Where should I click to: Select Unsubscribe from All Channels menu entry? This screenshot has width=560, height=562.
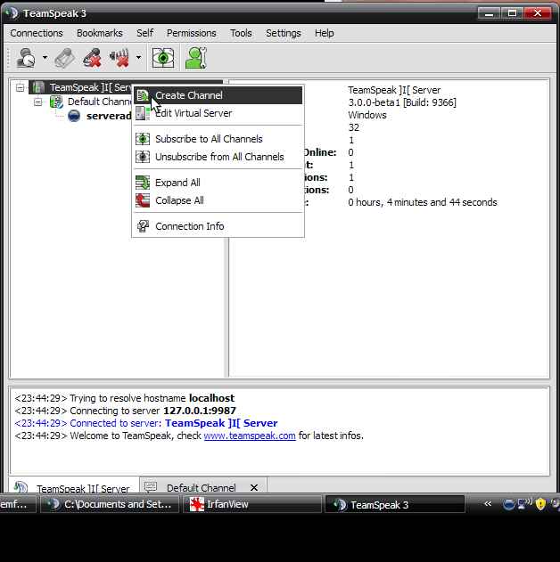pyautogui.click(x=218, y=157)
